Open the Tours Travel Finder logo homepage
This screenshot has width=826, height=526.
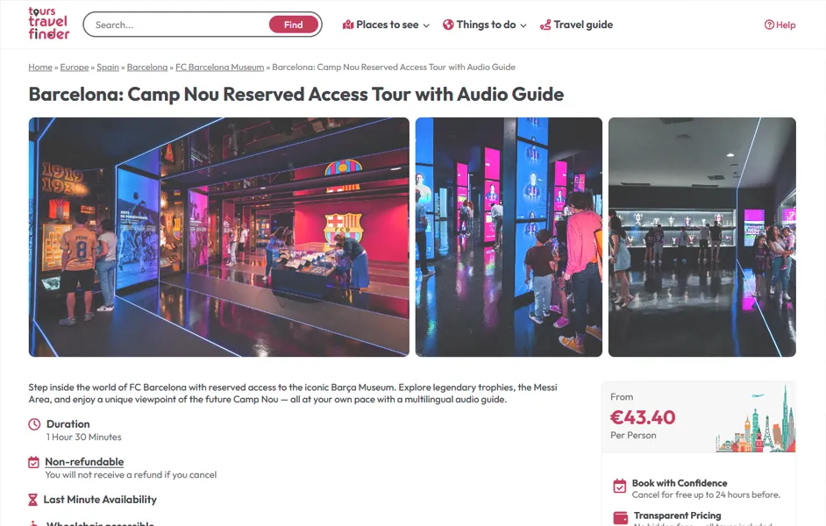[x=48, y=24]
